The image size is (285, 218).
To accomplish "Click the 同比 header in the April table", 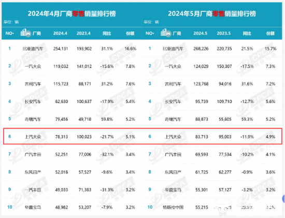I will 107,34.
